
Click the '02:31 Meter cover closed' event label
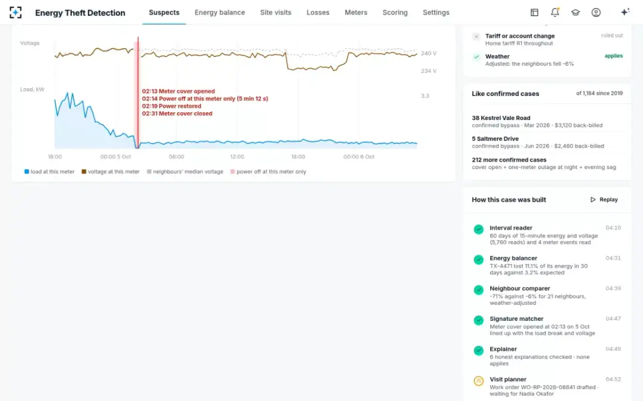click(177, 113)
